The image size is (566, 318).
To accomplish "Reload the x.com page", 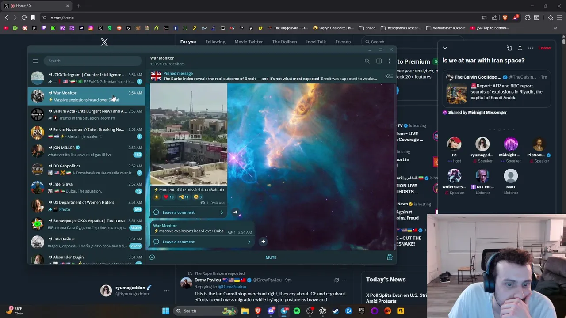I will tap(24, 18).
